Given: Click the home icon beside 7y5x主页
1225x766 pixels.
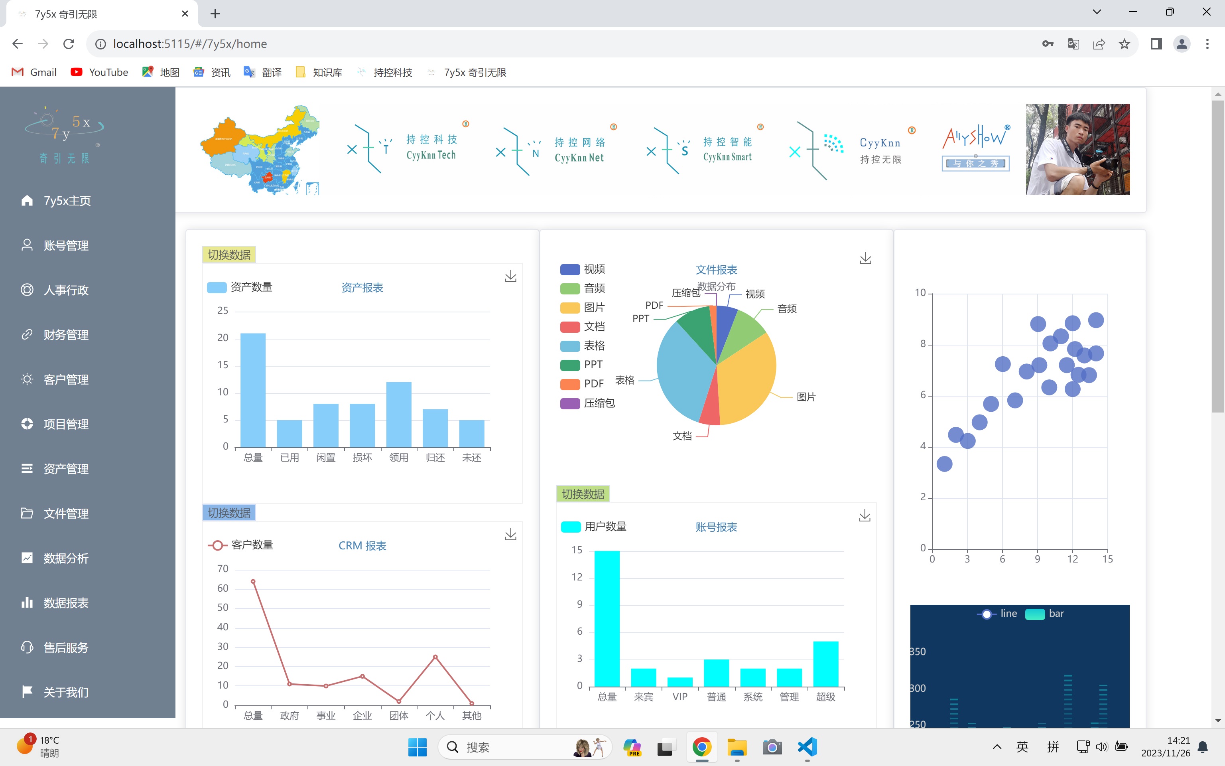Looking at the screenshot, I should pos(27,201).
